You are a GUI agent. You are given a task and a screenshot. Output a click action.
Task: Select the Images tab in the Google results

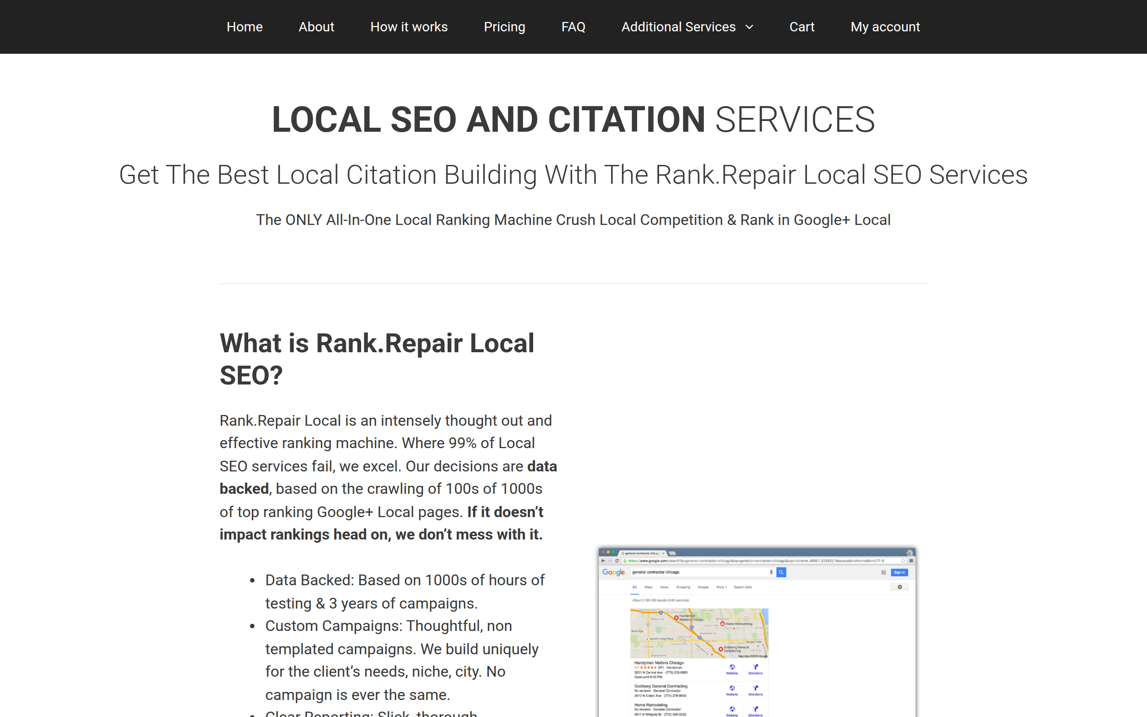coord(703,587)
